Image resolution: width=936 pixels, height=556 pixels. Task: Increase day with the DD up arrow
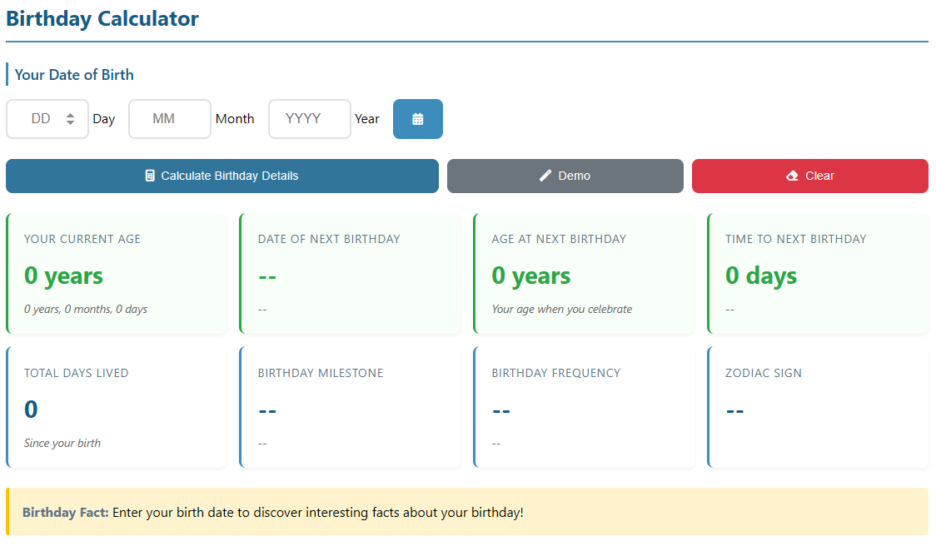[71, 115]
